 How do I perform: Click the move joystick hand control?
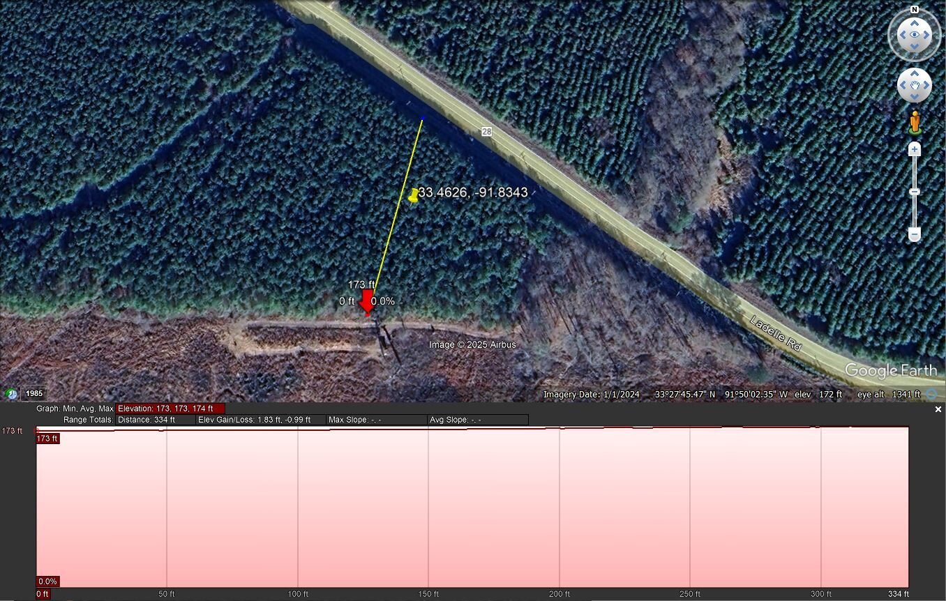pyautogui.click(x=914, y=86)
